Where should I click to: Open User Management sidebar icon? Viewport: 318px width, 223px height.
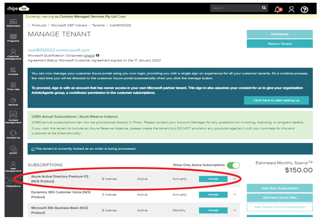13,167
